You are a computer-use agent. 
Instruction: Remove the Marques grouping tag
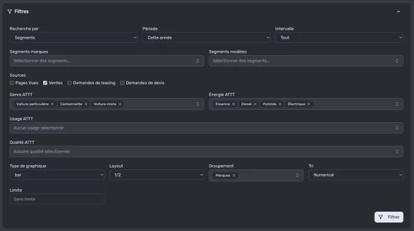coord(234,175)
